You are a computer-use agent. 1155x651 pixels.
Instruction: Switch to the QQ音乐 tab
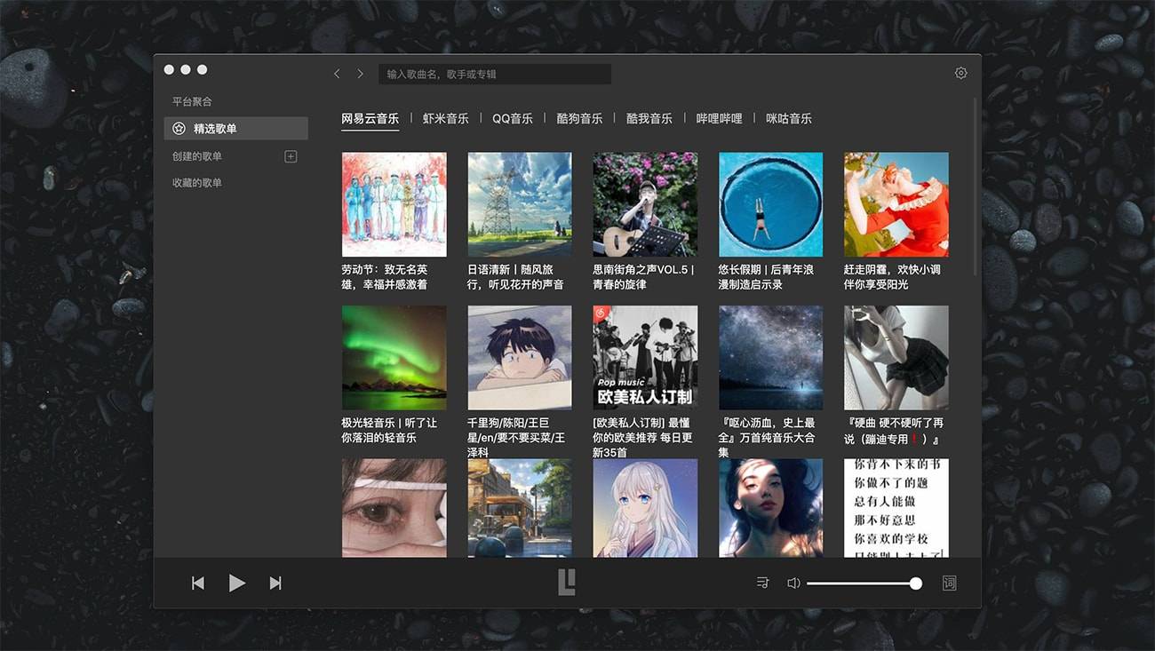(513, 118)
